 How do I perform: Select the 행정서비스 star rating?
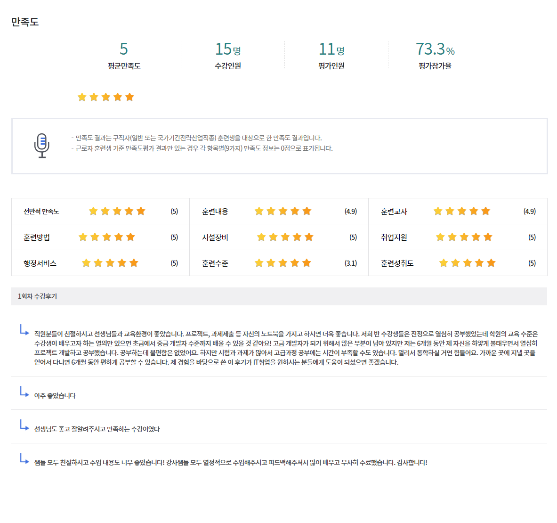(x=110, y=263)
